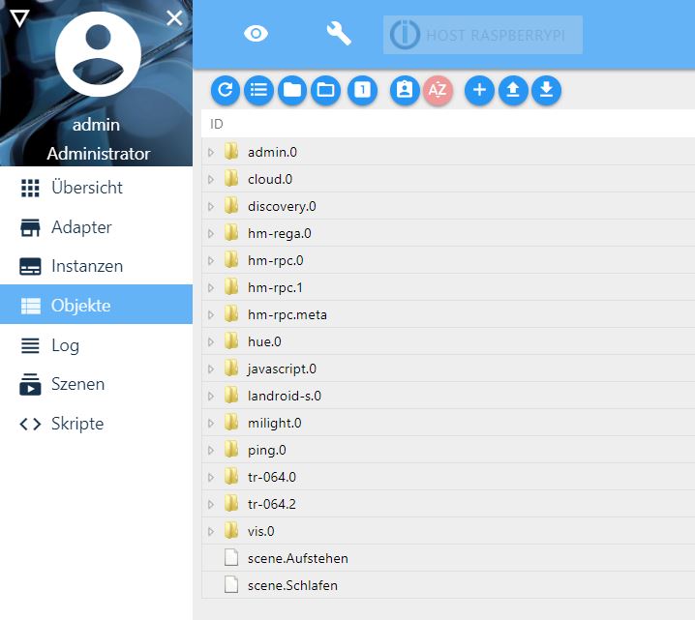Select the discovery.0 row label
The height and width of the screenshot is (620, 695).
[x=282, y=206]
